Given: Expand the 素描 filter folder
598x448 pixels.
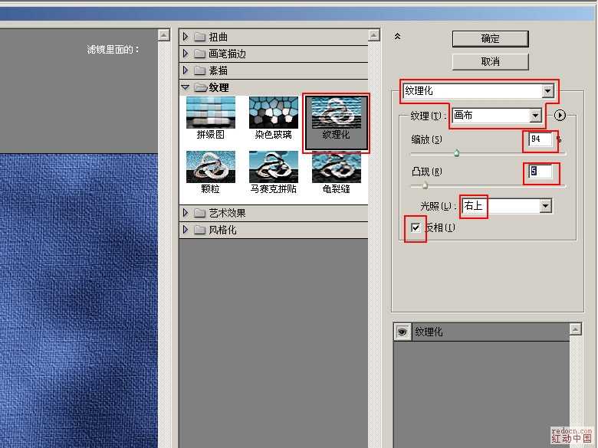Looking at the screenshot, I should coord(186,70).
